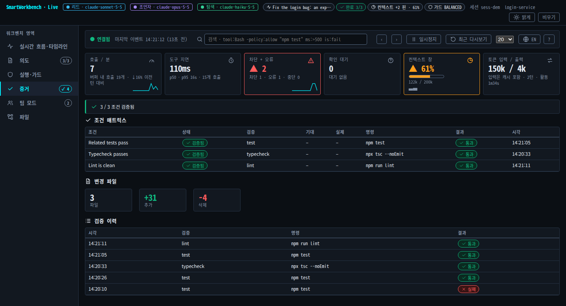Open 실시간 흐름·타임라인 in the sidebar
This screenshot has width=566, height=306.
tap(39, 46)
